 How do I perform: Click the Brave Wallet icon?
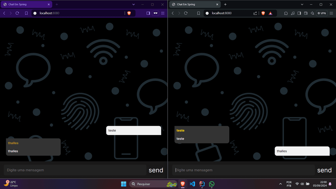[306, 13]
